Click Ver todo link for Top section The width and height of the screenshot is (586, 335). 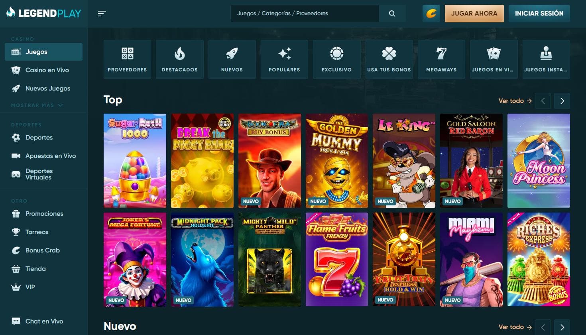(515, 101)
